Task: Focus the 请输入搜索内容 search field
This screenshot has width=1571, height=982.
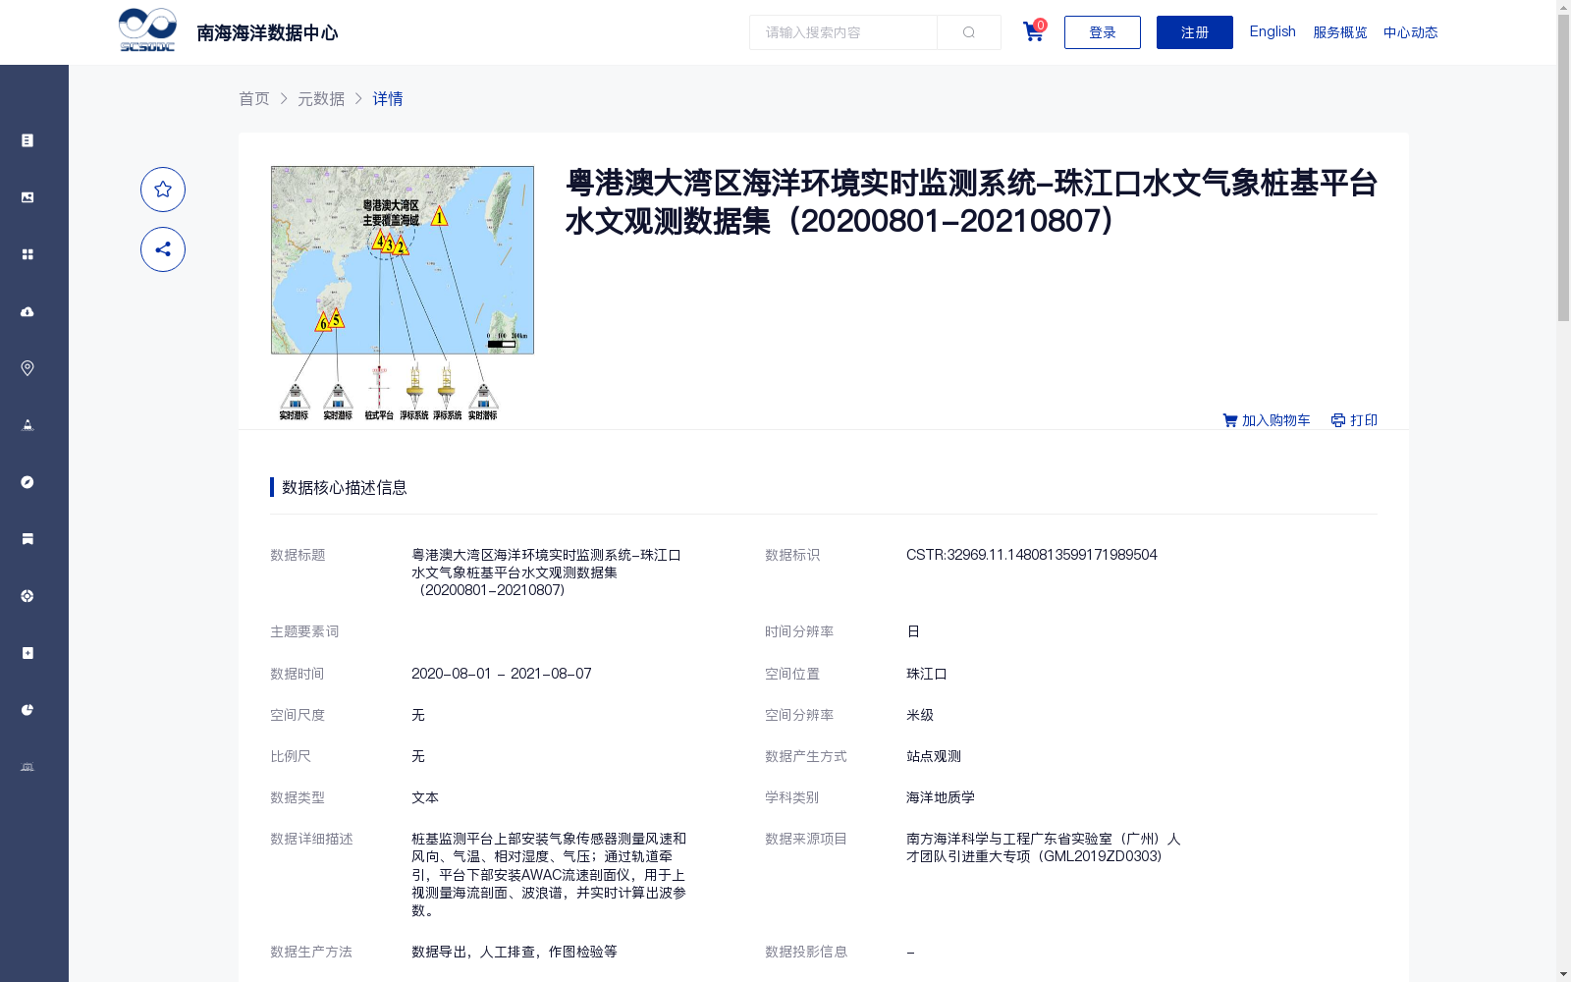Action: click(x=843, y=32)
